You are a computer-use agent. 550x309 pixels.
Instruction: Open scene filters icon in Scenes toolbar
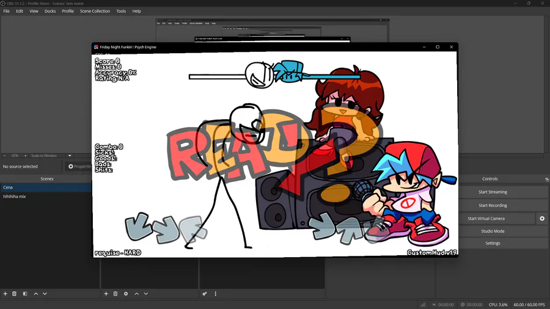tap(25, 294)
